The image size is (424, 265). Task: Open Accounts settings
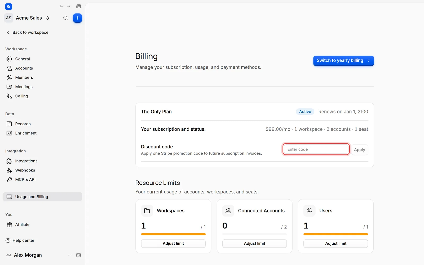click(42, 68)
